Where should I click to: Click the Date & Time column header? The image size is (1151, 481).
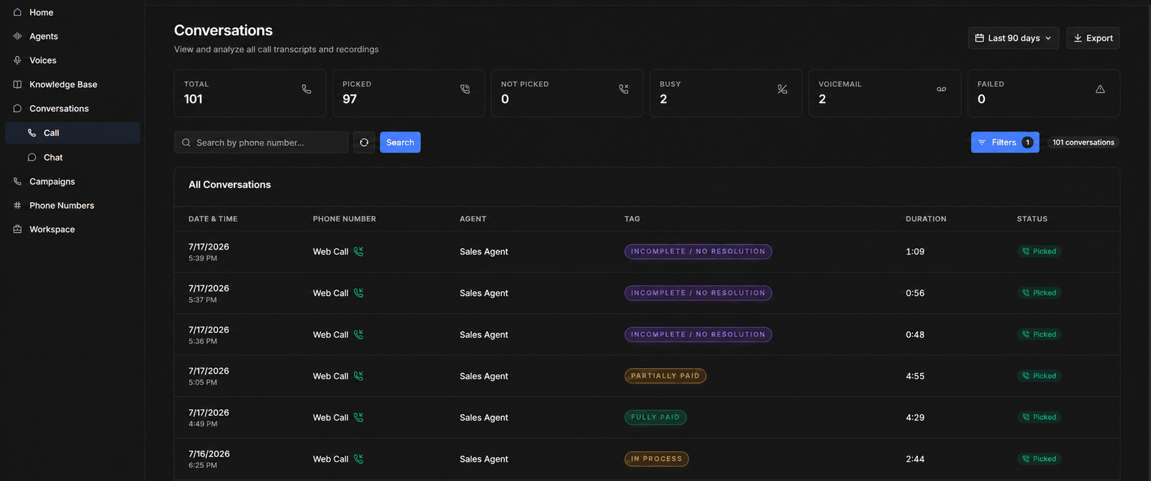pyautogui.click(x=213, y=219)
